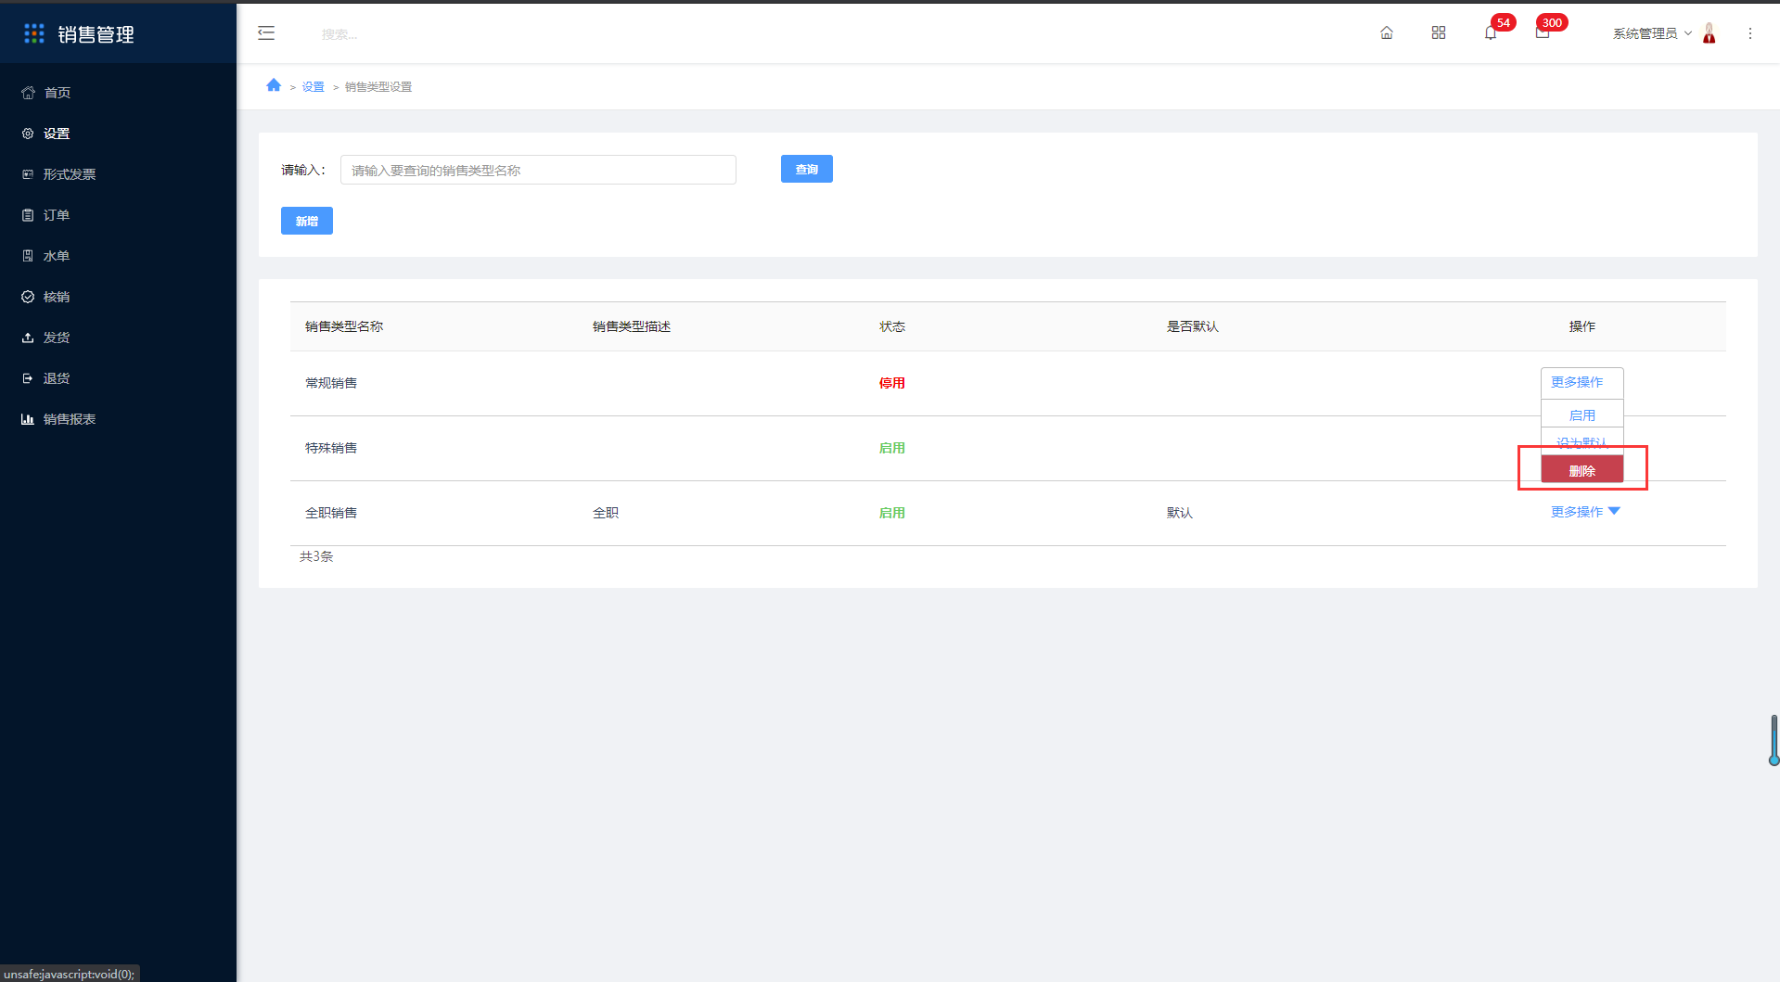Click the 形式发票 icon in sidebar

click(28, 174)
